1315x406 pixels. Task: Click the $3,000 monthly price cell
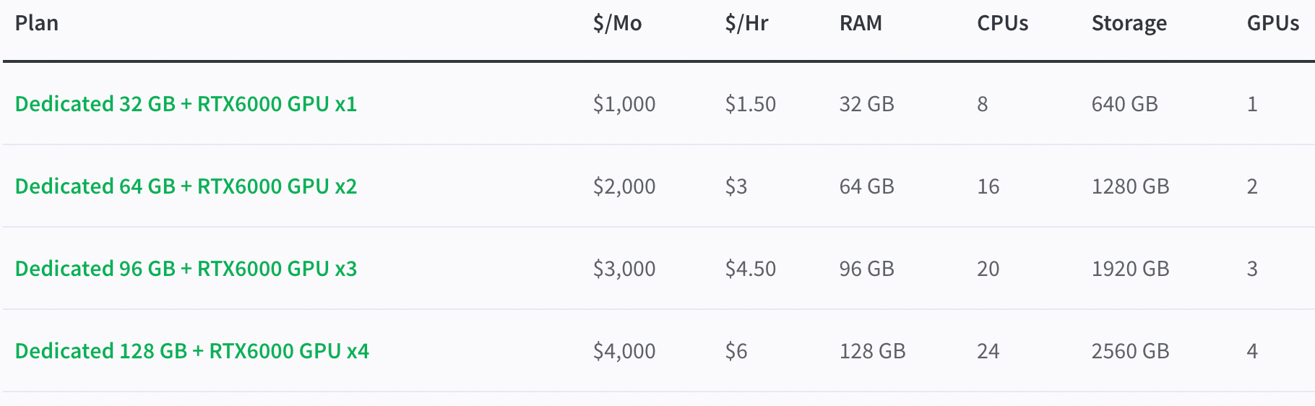624,269
